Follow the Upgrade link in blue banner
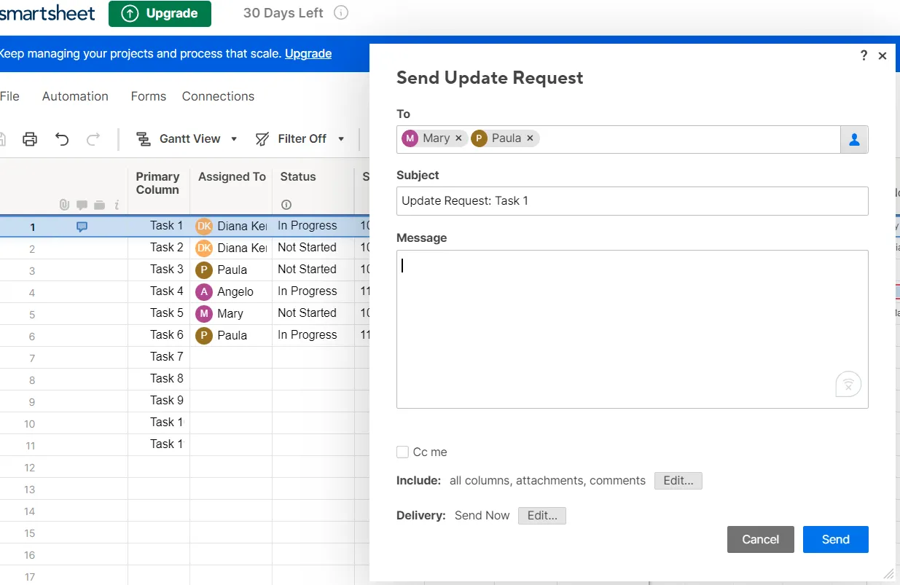 click(x=308, y=54)
